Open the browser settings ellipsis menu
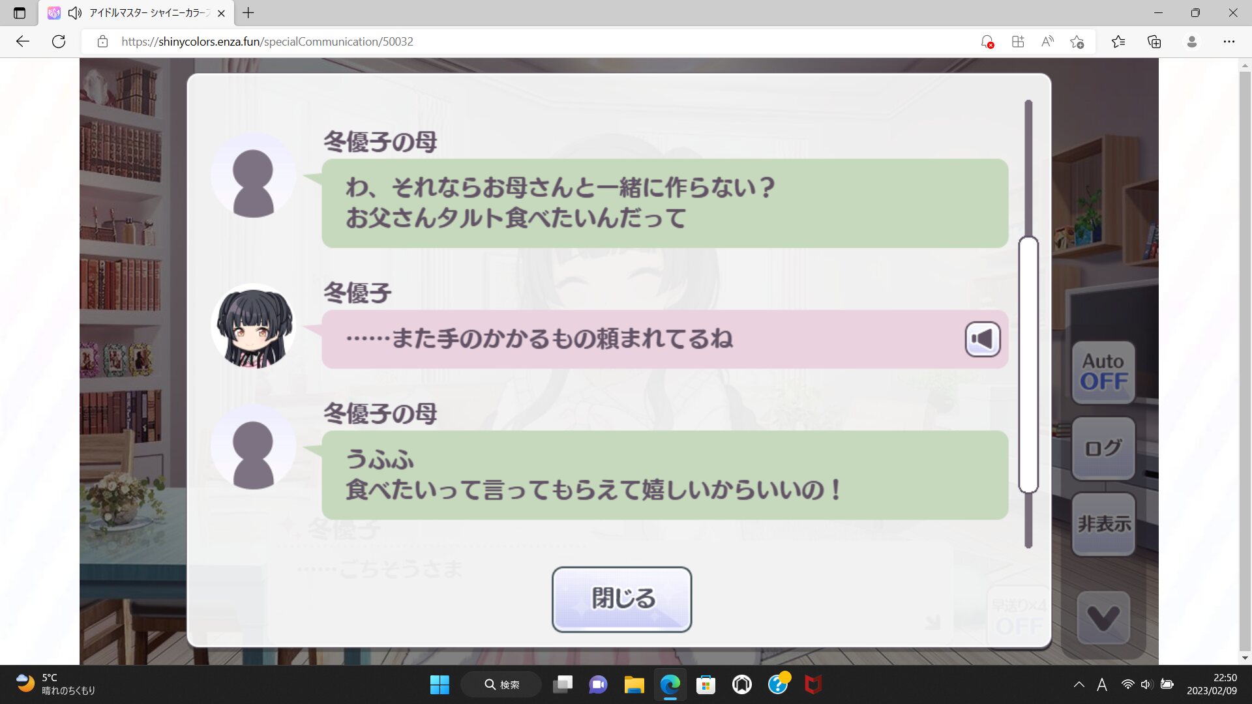This screenshot has height=704, width=1252. [x=1229, y=42]
